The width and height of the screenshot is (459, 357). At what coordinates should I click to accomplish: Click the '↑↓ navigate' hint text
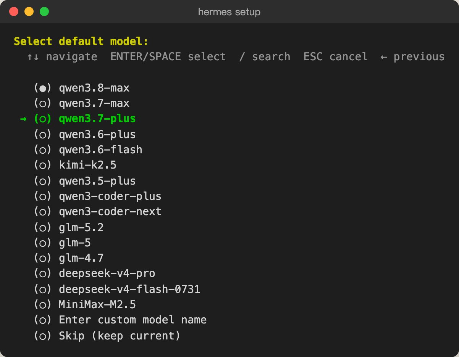click(62, 57)
